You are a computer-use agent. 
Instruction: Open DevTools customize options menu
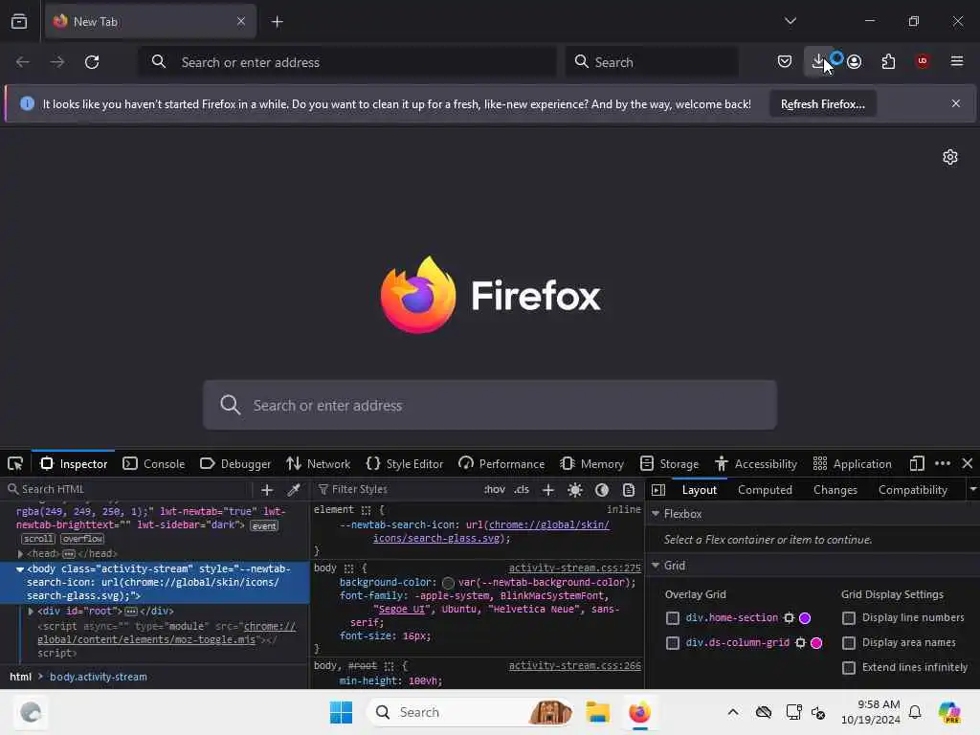click(943, 464)
